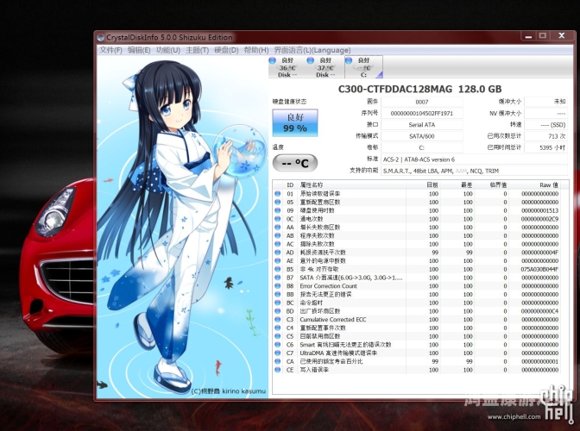Open the 硬盘(D) menu
This screenshot has width=580, height=431.
pyautogui.click(x=227, y=50)
